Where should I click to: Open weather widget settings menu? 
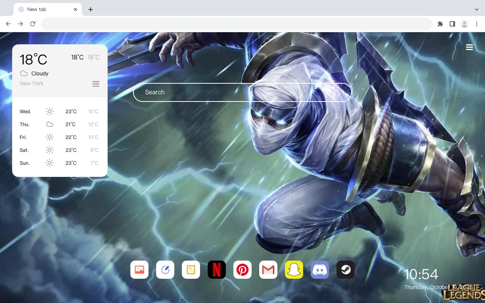96,84
